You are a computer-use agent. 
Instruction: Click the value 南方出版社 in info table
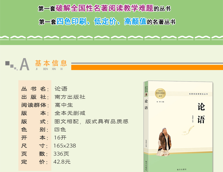[70, 97]
